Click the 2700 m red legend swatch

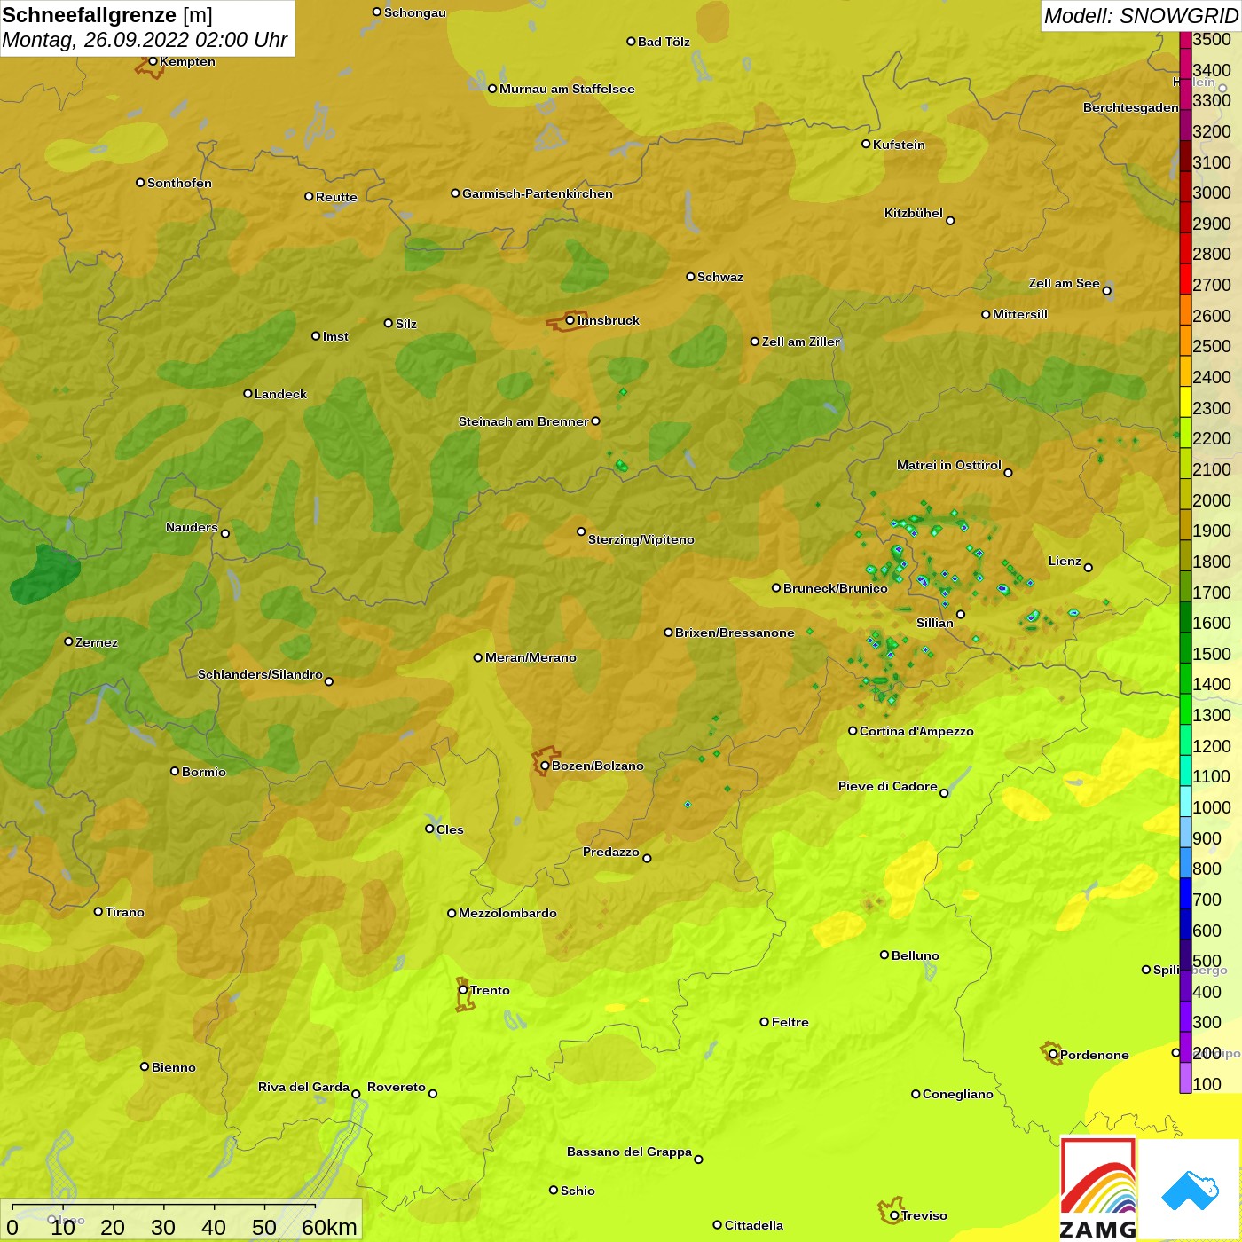point(1185,279)
